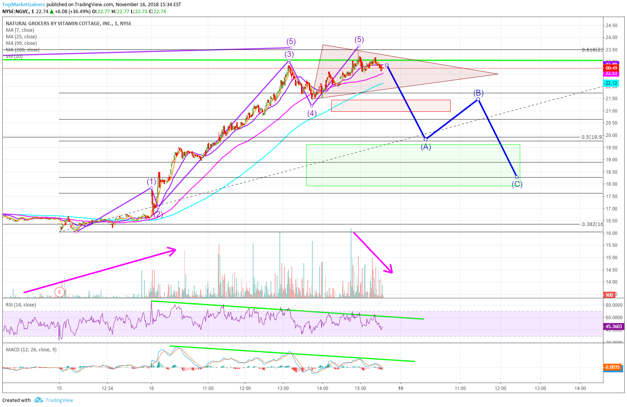627x407 pixels.
Task: Click the 12:34 time axis label
Action: click(x=107, y=388)
